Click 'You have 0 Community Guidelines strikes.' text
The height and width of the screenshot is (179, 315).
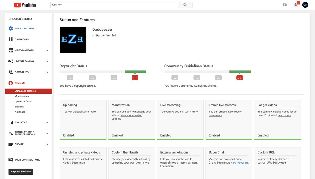(x=191, y=86)
